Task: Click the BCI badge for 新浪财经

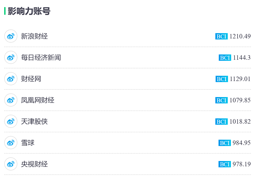Action: pos(221,36)
